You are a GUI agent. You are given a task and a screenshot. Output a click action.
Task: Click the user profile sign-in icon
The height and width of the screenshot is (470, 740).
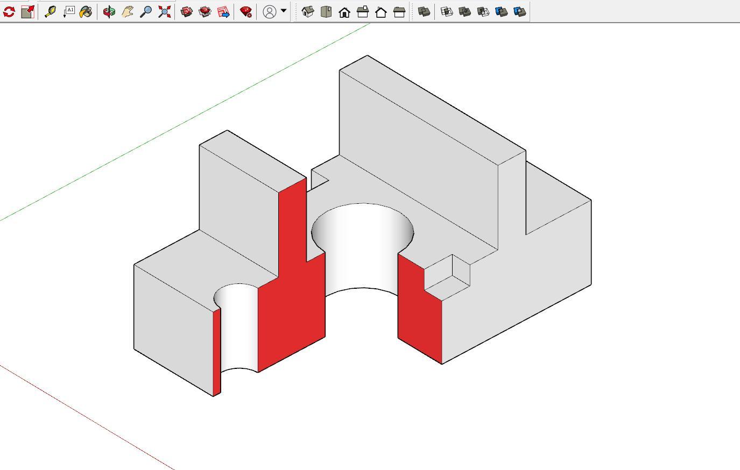coord(270,12)
